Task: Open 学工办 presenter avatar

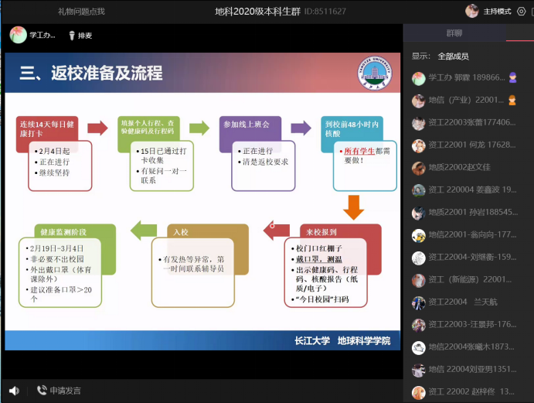Action: [18, 35]
